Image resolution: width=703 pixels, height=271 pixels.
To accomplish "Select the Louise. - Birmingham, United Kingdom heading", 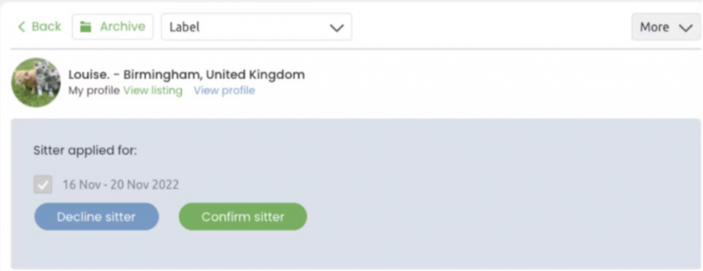I will (x=187, y=74).
